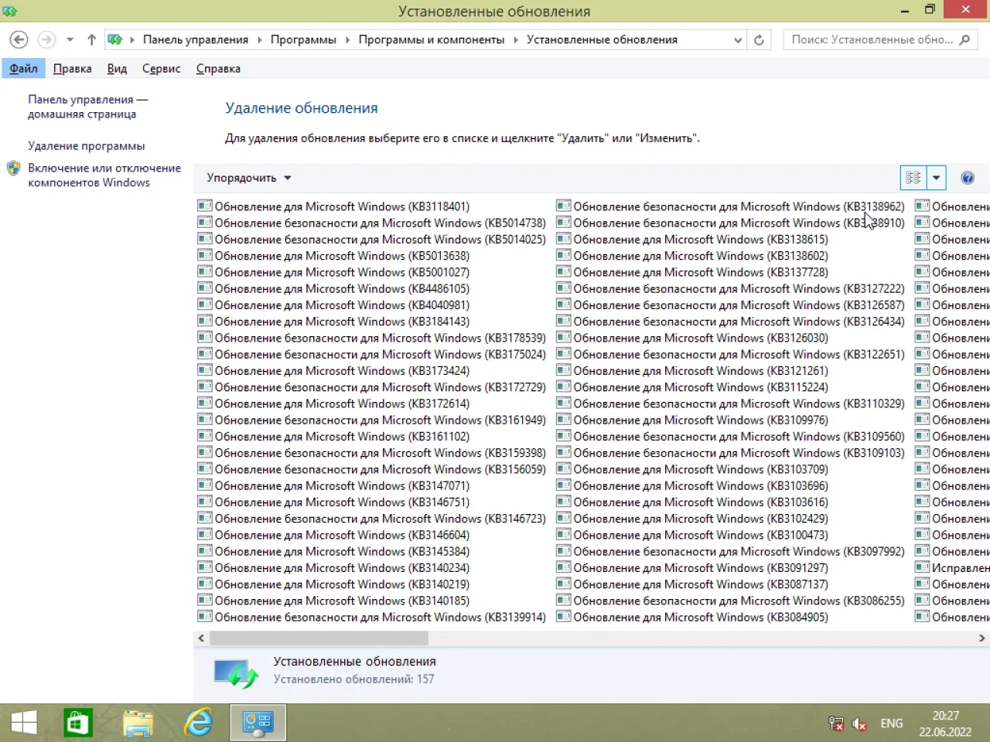The width and height of the screenshot is (990, 742).
Task: Click the shield icon beside Windows components
Action: [13, 168]
